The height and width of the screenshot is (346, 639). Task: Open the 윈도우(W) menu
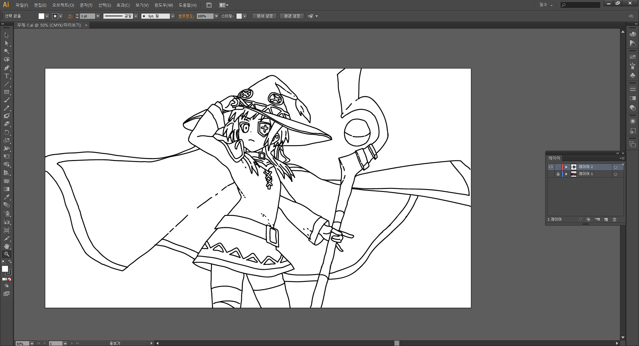tap(164, 5)
